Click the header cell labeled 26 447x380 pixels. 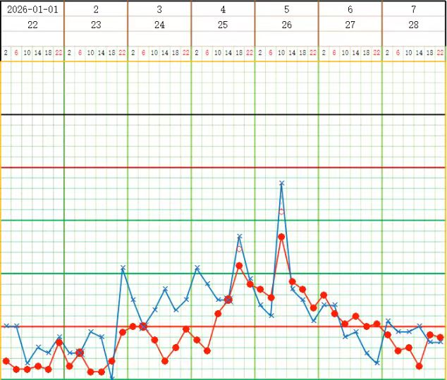click(x=286, y=25)
